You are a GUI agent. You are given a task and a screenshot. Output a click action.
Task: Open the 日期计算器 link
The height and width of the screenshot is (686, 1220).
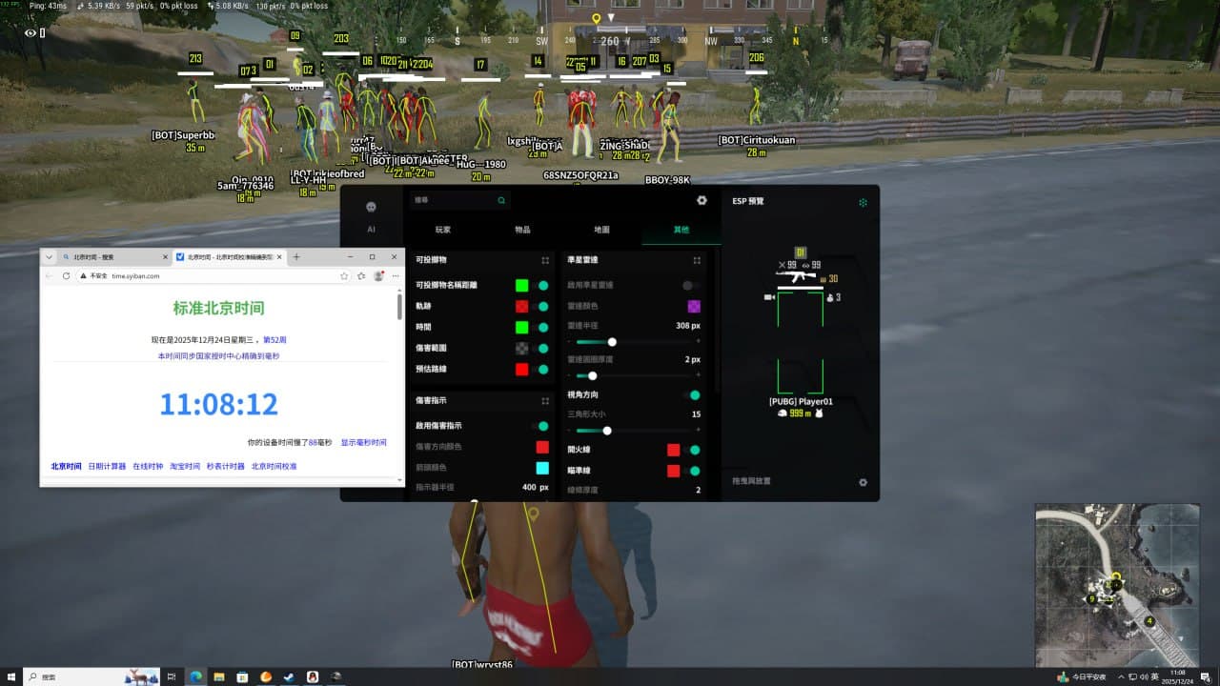tap(107, 467)
